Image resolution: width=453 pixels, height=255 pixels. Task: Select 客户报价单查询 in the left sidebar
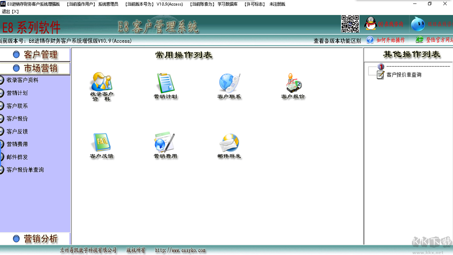pos(25,170)
